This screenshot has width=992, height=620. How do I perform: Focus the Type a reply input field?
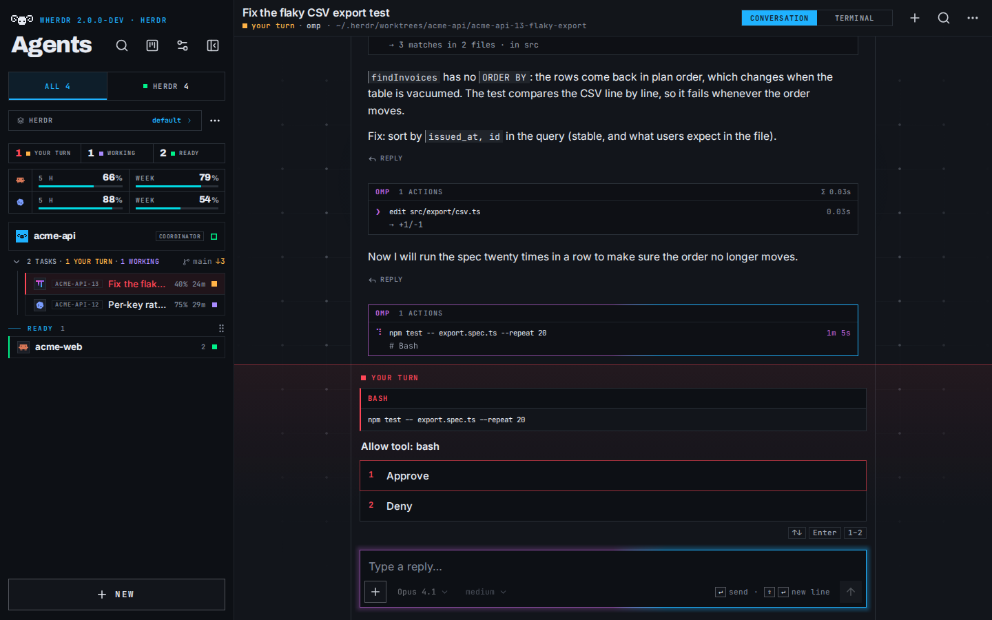pyautogui.click(x=613, y=566)
